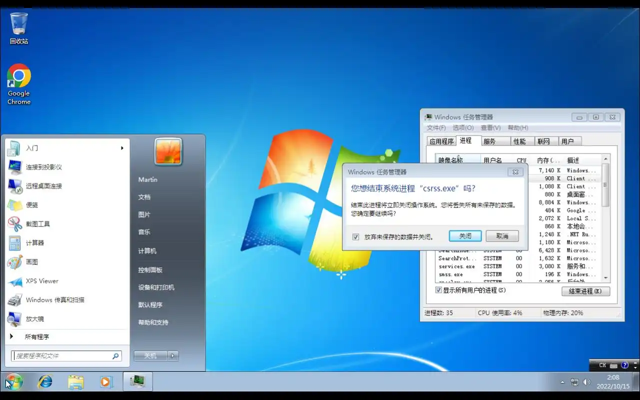Open XPS Viewer
The width and height of the screenshot is (640, 400).
[x=67, y=281]
